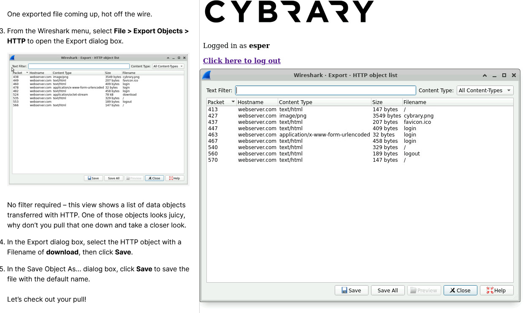Minimize the HTTP object list dialog
Viewport: 531px width, 313px height.
click(x=494, y=75)
